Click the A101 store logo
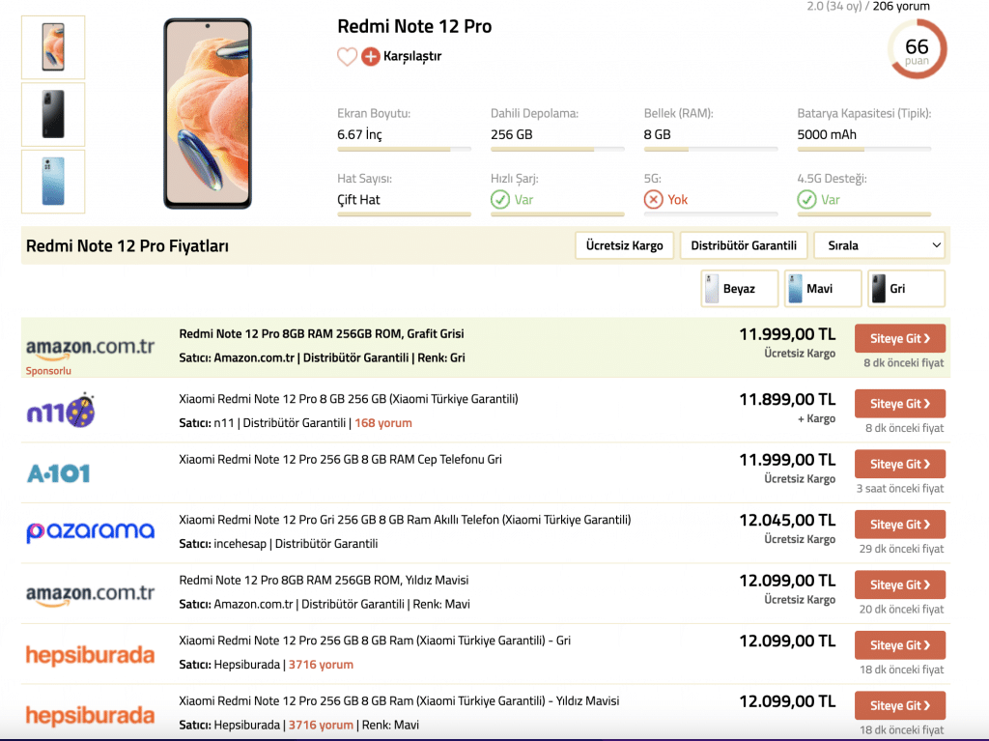The width and height of the screenshot is (989, 741). pyautogui.click(x=59, y=472)
